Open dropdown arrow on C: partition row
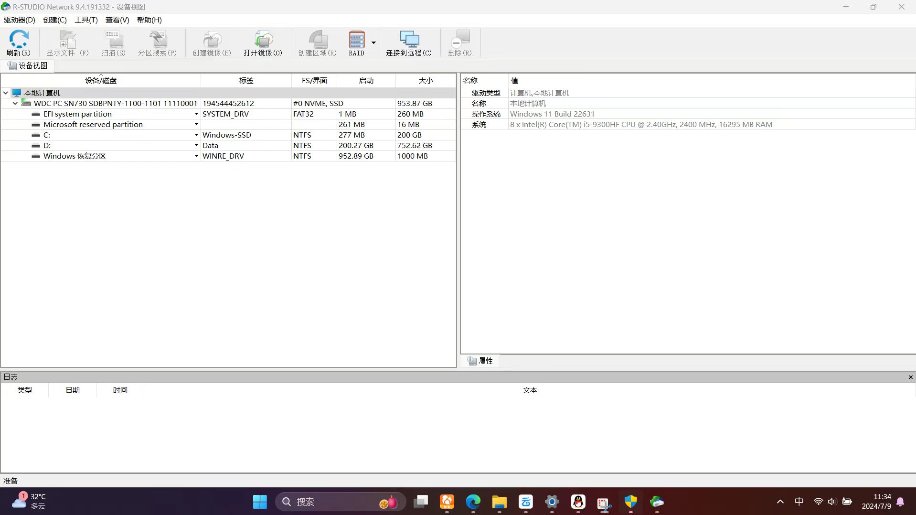 196,135
